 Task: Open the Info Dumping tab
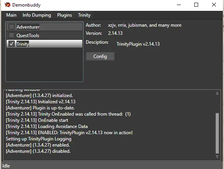click(37, 15)
